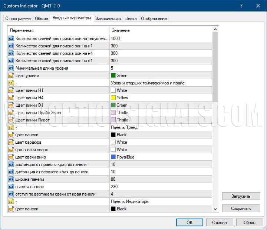Select the Yellow swatch for 'Цвет линии H4'

click(113, 98)
